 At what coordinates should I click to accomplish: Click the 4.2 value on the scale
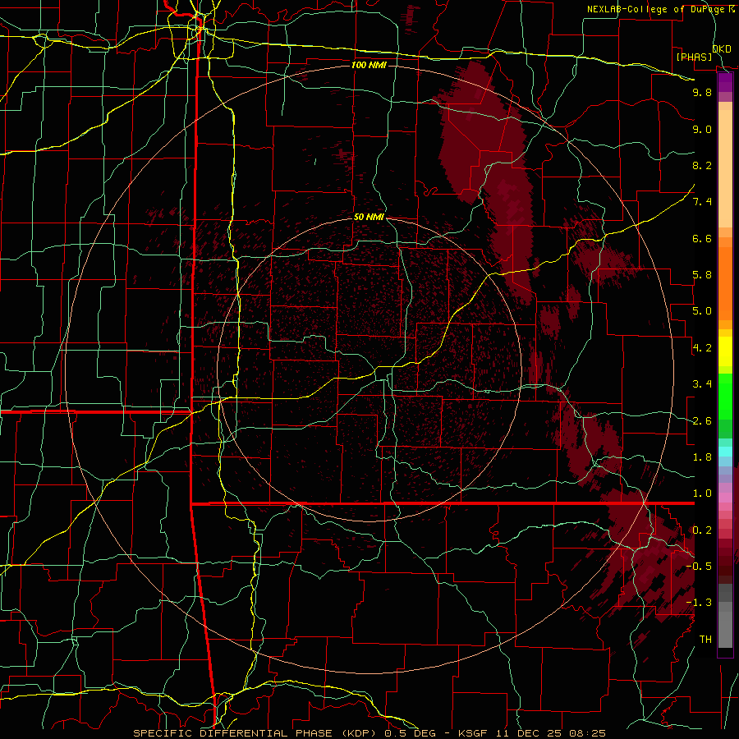(x=702, y=348)
